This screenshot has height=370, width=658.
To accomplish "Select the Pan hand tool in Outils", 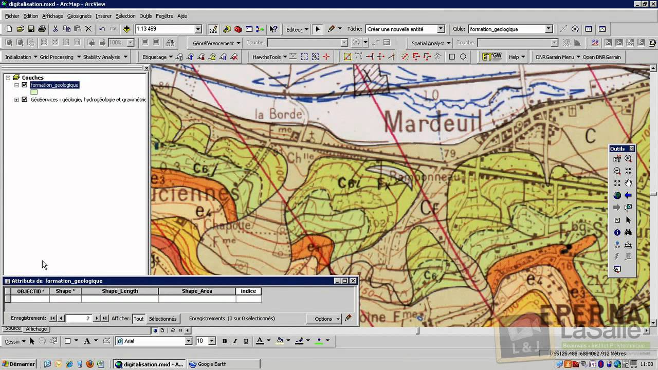I will tap(628, 183).
